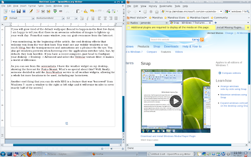Toggle Italic formatting in Writer
The width and height of the screenshot is (251, 157).
[87, 18]
